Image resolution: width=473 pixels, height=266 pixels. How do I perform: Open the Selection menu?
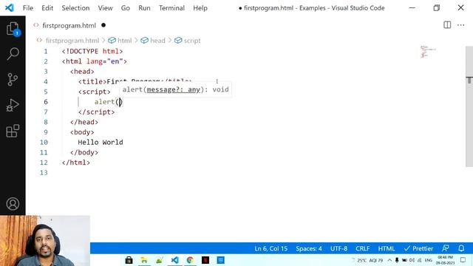click(x=75, y=8)
